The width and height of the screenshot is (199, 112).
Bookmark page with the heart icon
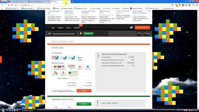(x=173, y=5)
